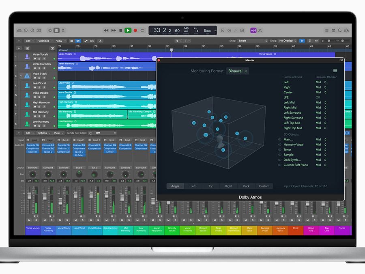Toggle the Metronome button
Screen dimensions: 365x274
point(260,30)
